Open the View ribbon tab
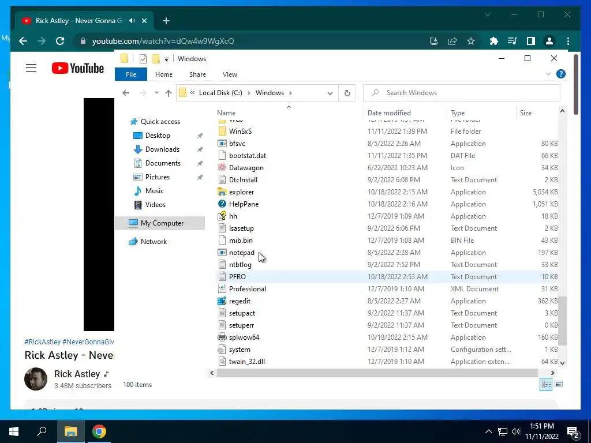 point(230,74)
